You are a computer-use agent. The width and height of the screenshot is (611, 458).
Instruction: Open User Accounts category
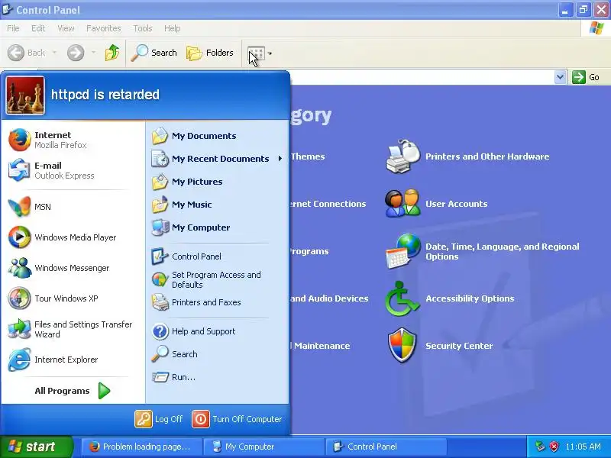(x=436, y=204)
